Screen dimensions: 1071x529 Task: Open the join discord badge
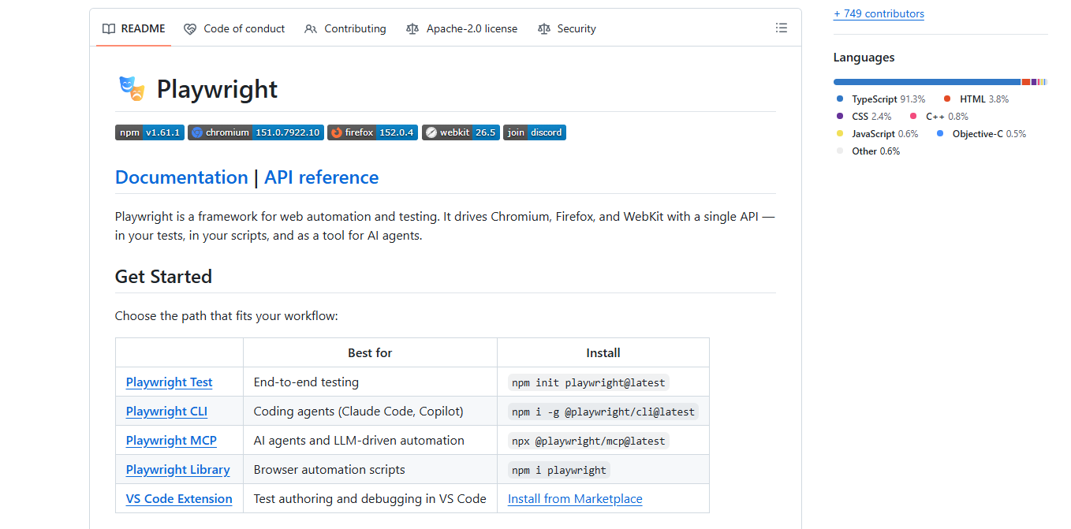pyautogui.click(x=535, y=132)
